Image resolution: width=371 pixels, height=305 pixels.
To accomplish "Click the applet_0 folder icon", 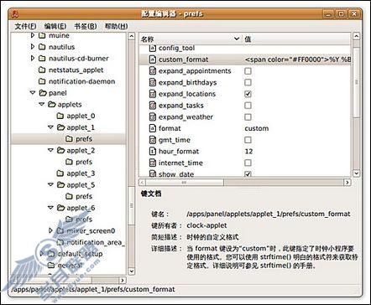I will (x=60, y=116).
